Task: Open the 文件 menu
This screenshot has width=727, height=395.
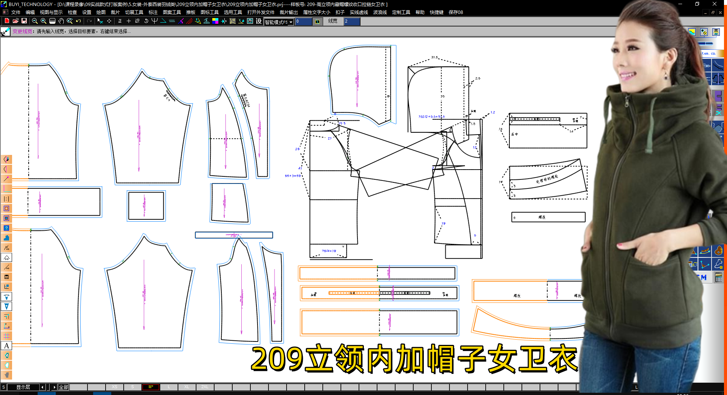Action: [16, 12]
